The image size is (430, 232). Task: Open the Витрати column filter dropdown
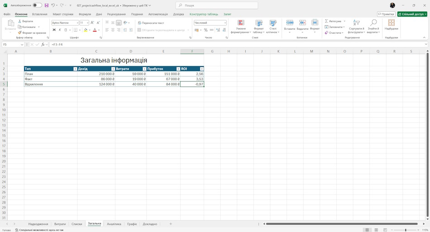(144, 69)
